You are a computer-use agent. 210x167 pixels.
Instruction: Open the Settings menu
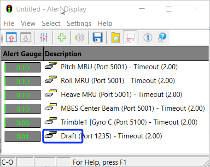79,24
